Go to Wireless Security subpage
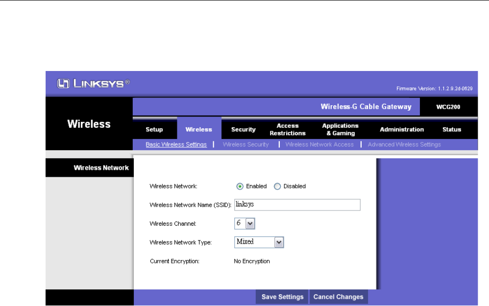Screen dimensions: 489x306 (x=246, y=144)
